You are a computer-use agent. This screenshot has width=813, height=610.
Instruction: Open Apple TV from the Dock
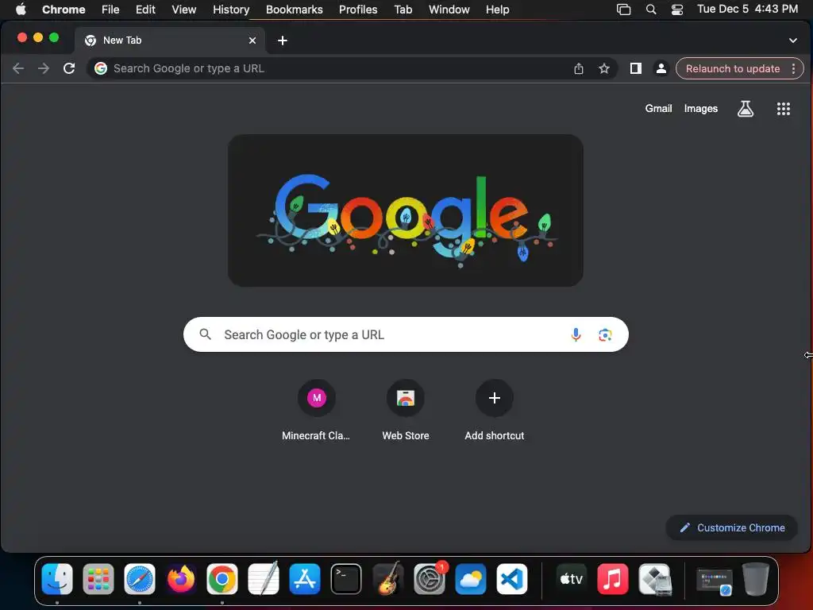(571, 579)
